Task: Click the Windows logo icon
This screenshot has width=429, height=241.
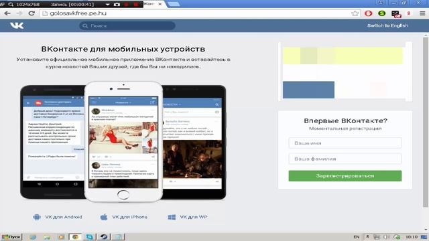Action: [x=172, y=217]
